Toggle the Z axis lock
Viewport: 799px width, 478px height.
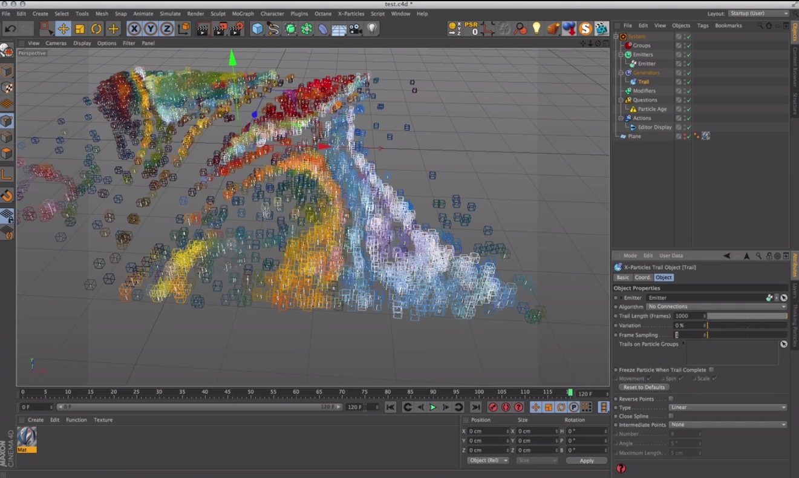click(x=166, y=28)
